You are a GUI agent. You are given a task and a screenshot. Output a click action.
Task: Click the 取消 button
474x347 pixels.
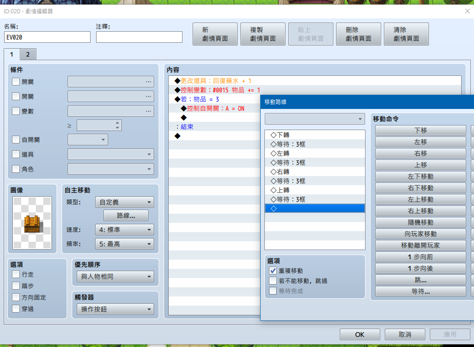(405, 335)
